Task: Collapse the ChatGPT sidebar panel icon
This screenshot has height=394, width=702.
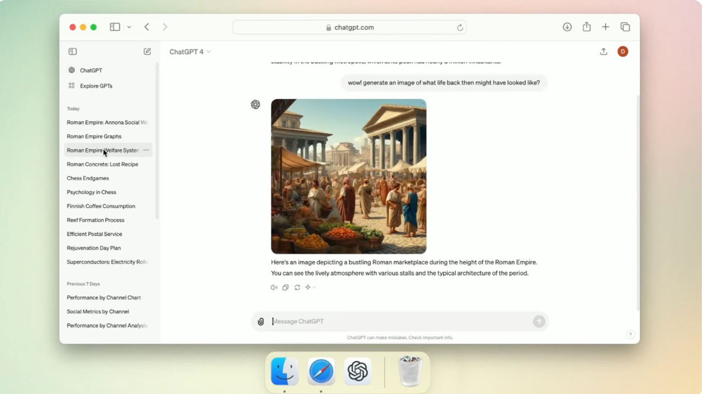Action: 73,51
